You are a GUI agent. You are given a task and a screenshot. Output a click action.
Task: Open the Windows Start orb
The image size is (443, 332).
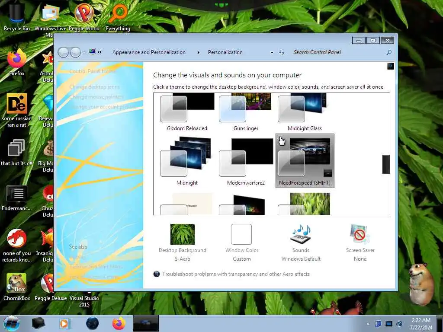click(x=12, y=323)
